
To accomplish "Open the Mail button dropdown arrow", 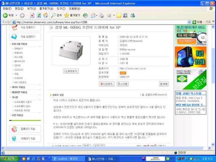I will (97, 15).
